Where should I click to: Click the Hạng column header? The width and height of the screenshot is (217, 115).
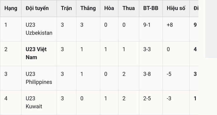point(11,8)
